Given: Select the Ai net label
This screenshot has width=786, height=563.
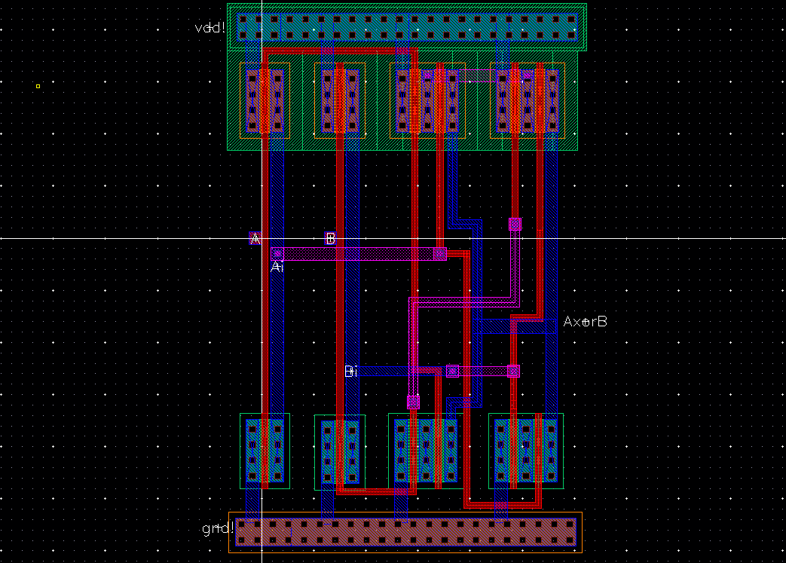Looking at the screenshot, I should click(277, 268).
